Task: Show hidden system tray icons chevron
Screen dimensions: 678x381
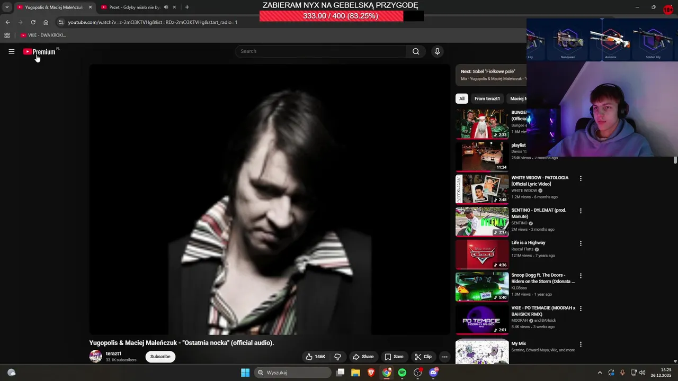Action: tap(600, 373)
